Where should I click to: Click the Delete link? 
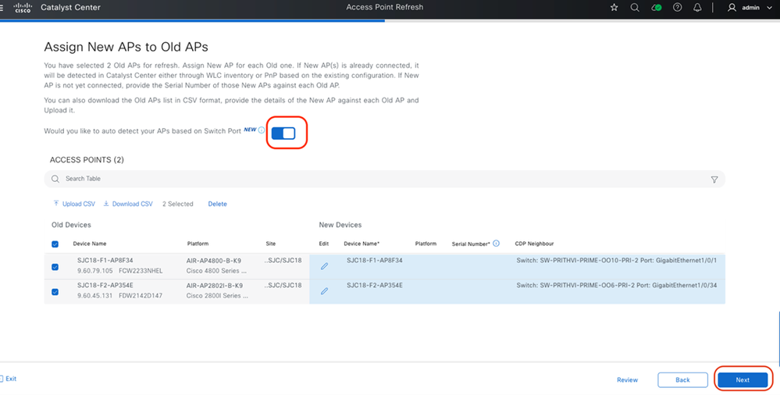pyautogui.click(x=217, y=204)
